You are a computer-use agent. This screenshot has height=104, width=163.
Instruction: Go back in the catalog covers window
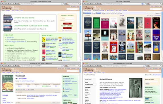84,4
